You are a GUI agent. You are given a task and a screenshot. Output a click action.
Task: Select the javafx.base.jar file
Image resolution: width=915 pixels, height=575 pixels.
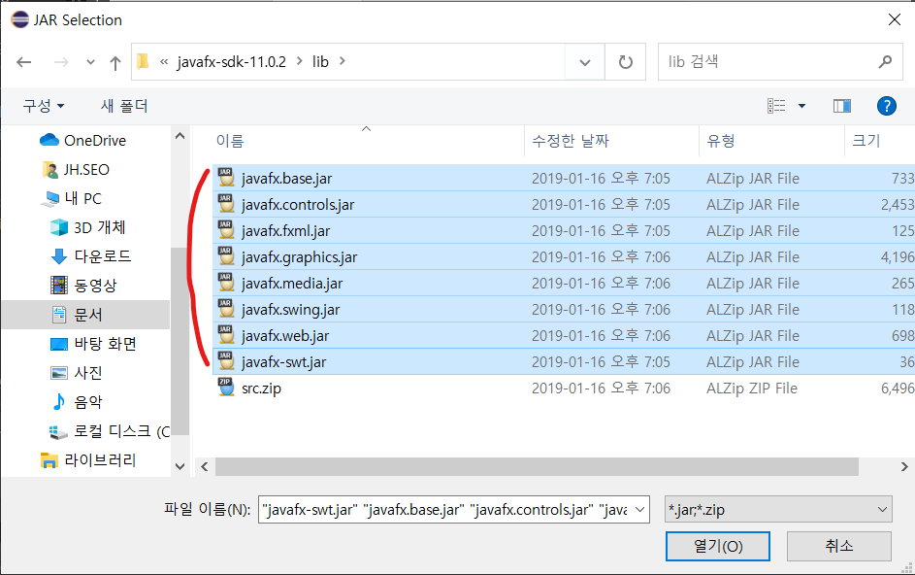pos(564,178)
